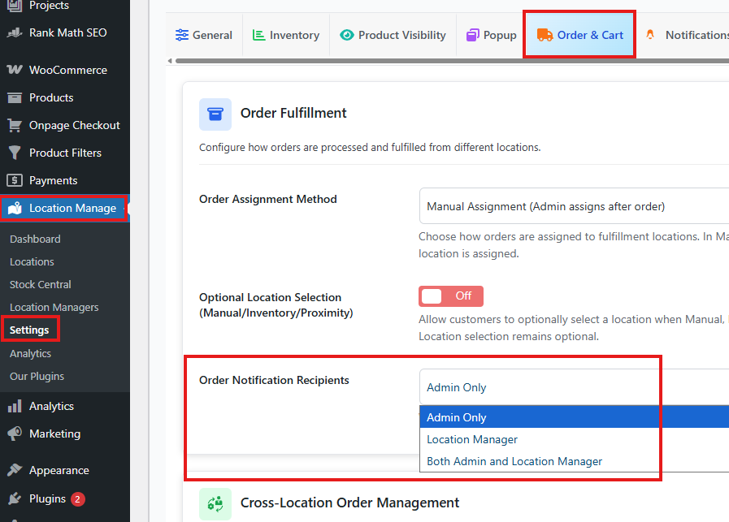
Task: Click the Popup purple window icon
Action: [473, 35]
